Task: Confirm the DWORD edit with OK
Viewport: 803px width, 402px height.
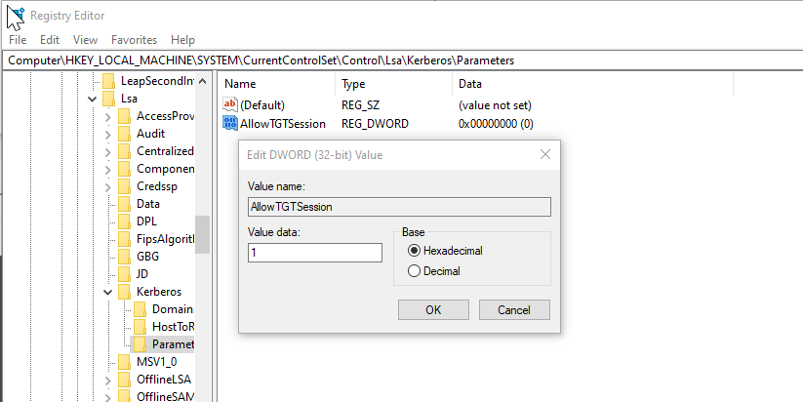Action: pyautogui.click(x=433, y=310)
